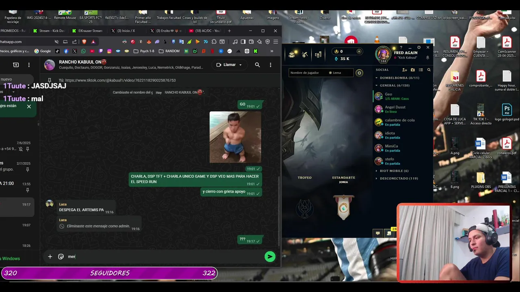
Task: Open the chat options three-dot menu
Action: [x=271, y=65]
